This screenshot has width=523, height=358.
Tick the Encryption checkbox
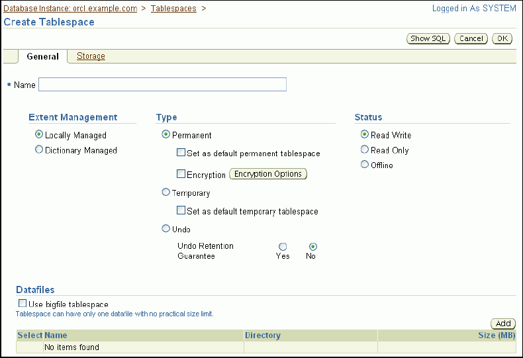(181, 175)
